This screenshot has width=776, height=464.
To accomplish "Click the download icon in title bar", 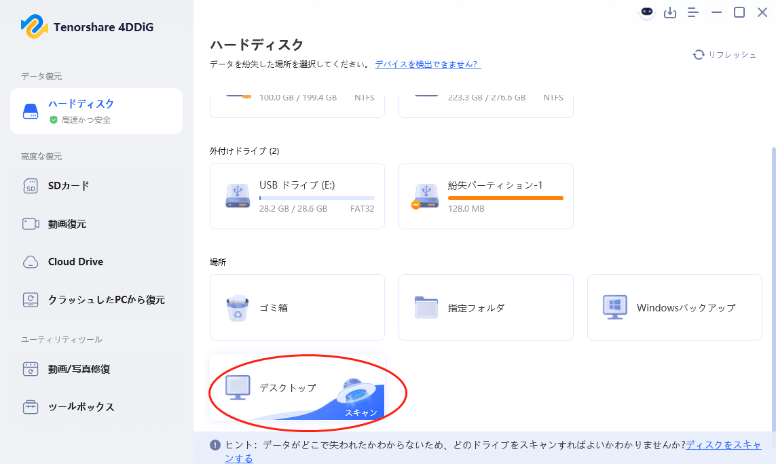I will click(670, 12).
